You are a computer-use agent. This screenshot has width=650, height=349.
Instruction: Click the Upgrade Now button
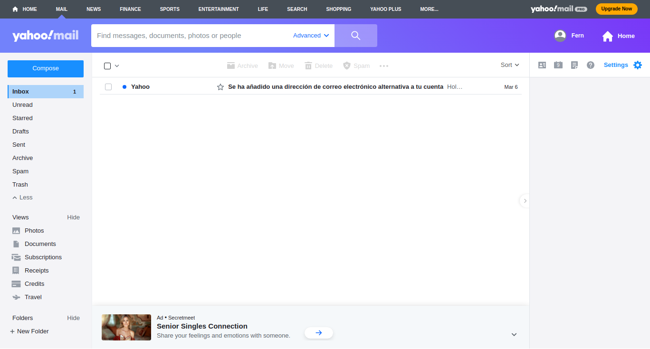click(616, 9)
